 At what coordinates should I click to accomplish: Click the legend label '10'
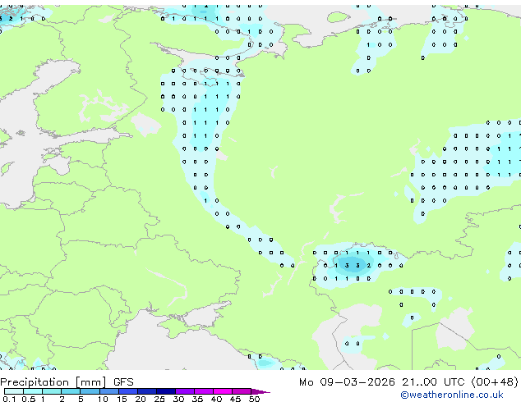tap(103, 399)
